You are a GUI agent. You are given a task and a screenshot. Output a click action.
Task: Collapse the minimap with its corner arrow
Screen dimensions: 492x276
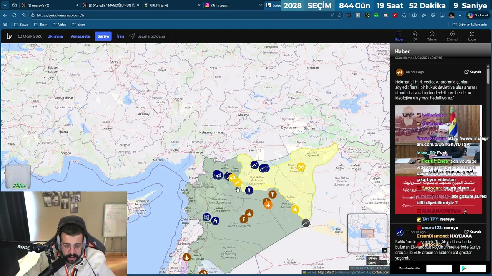point(384,250)
